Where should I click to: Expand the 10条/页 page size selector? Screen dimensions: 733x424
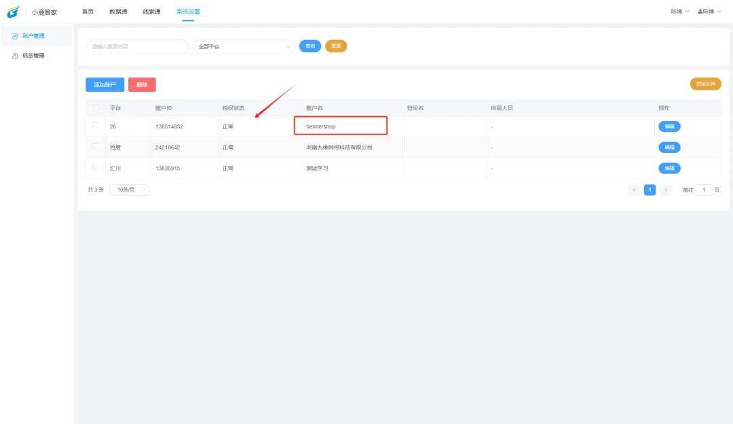coord(129,190)
